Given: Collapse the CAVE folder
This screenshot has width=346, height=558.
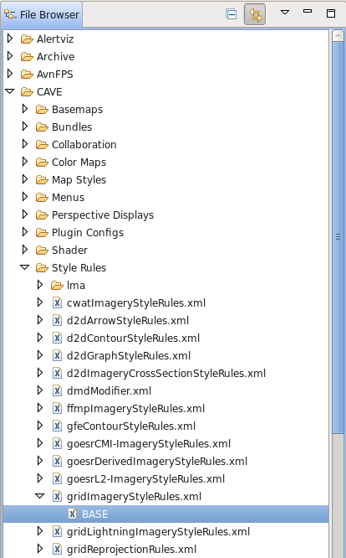Looking at the screenshot, I should pyautogui.click(x=10, y=91).
